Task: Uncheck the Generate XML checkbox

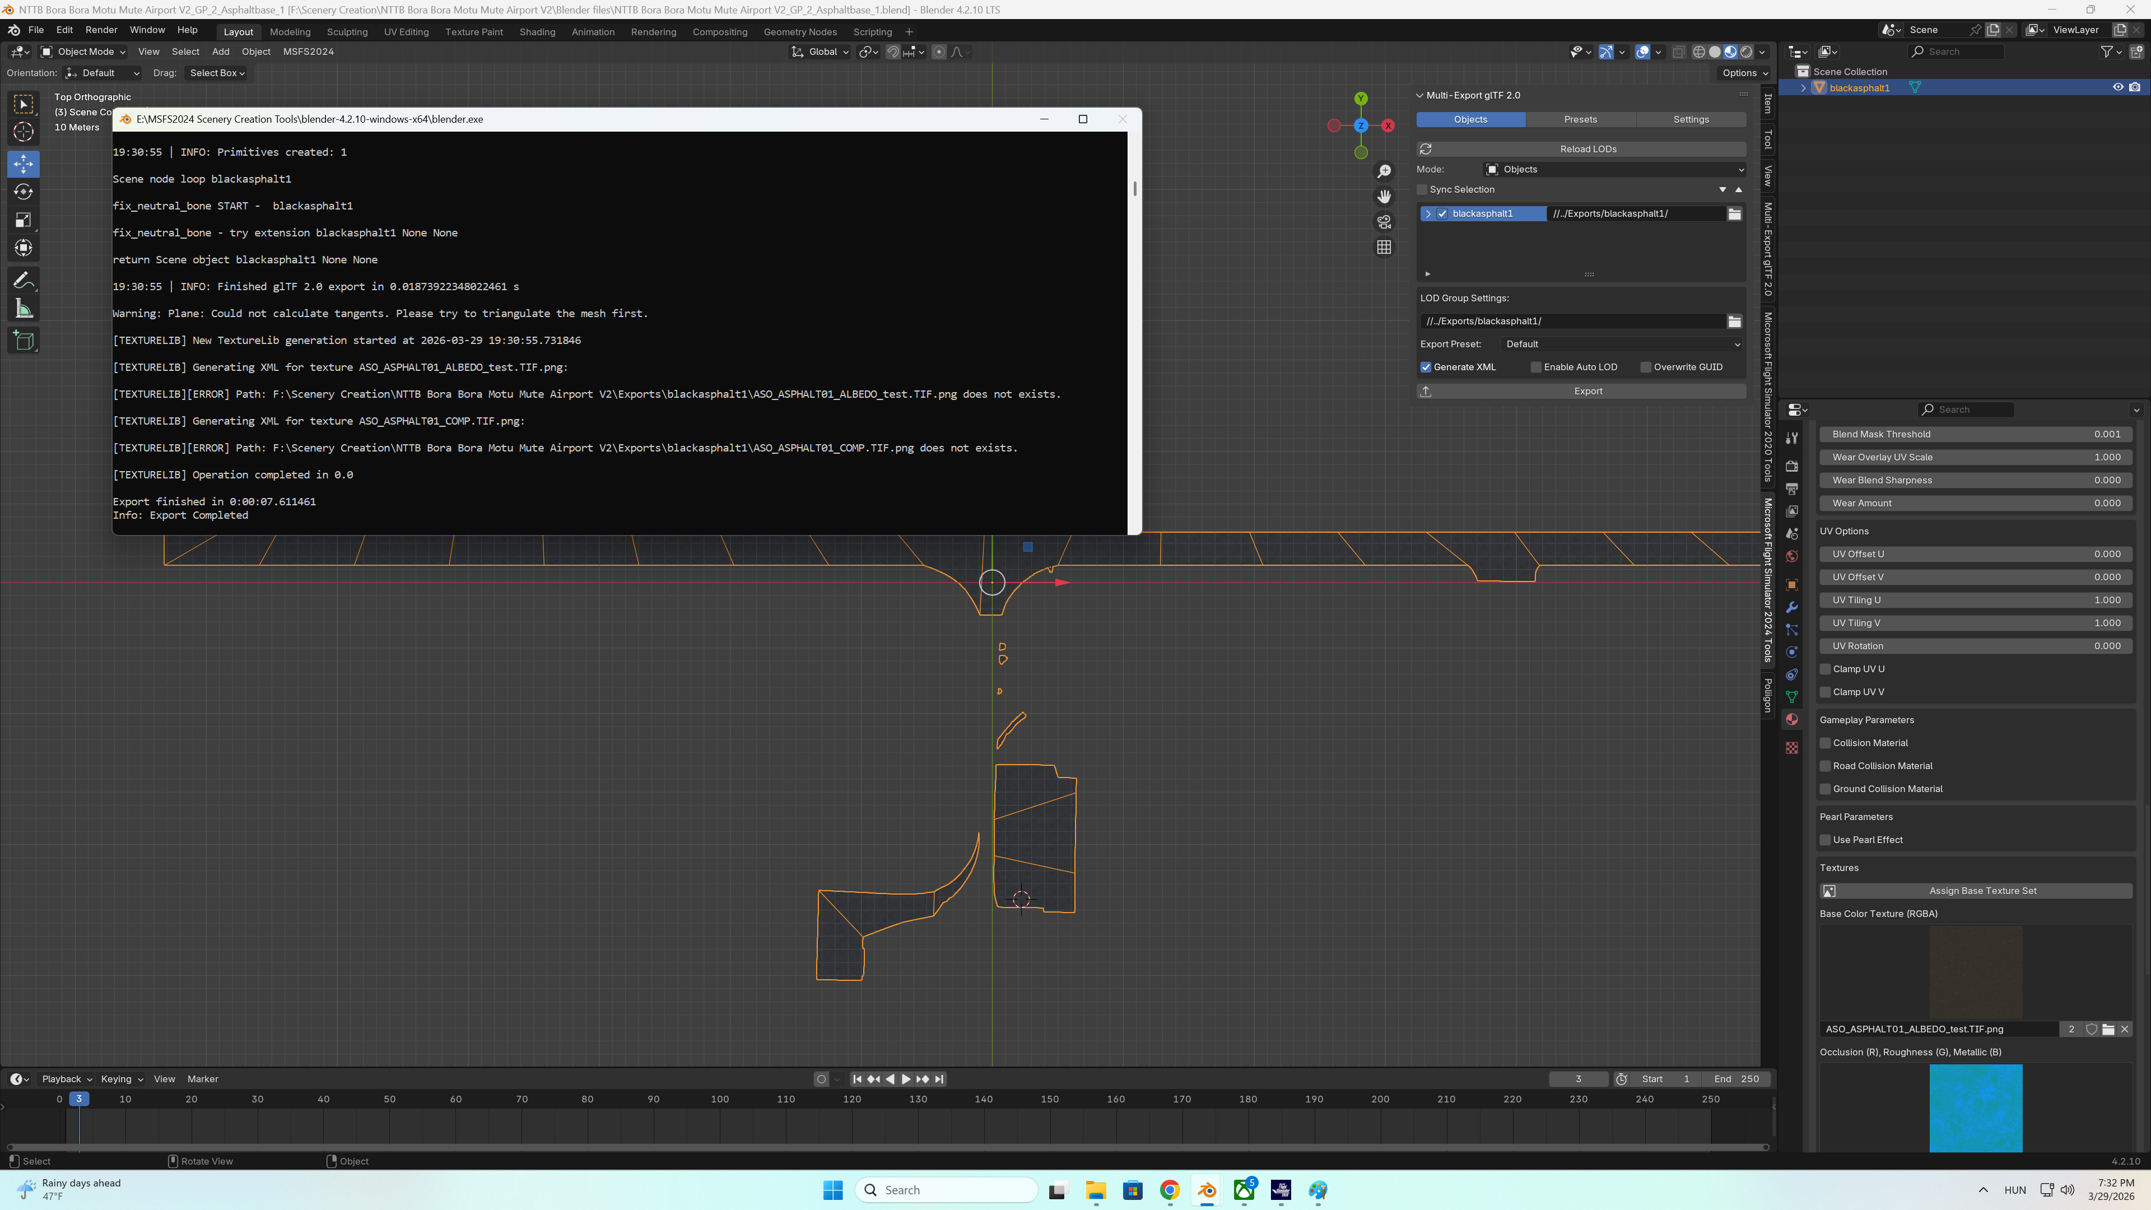Action: [1426, 367]
